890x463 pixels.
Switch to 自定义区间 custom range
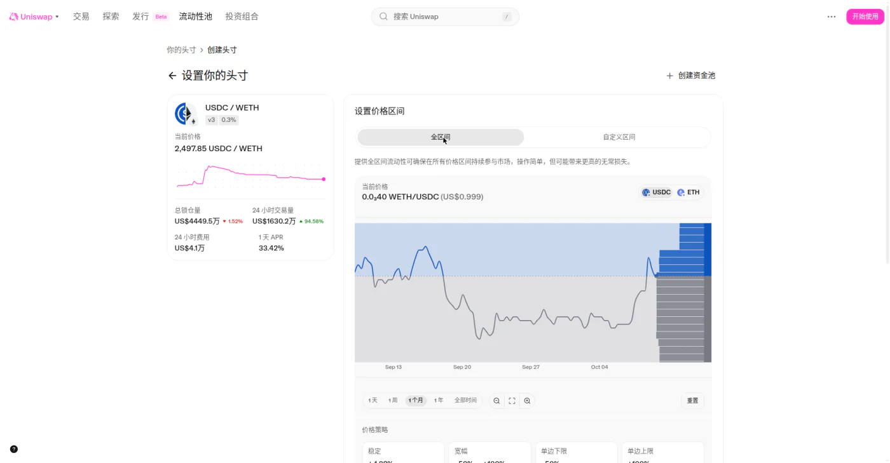coord(619,137)
